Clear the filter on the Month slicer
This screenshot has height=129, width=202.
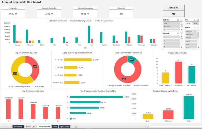pos(198,28)
